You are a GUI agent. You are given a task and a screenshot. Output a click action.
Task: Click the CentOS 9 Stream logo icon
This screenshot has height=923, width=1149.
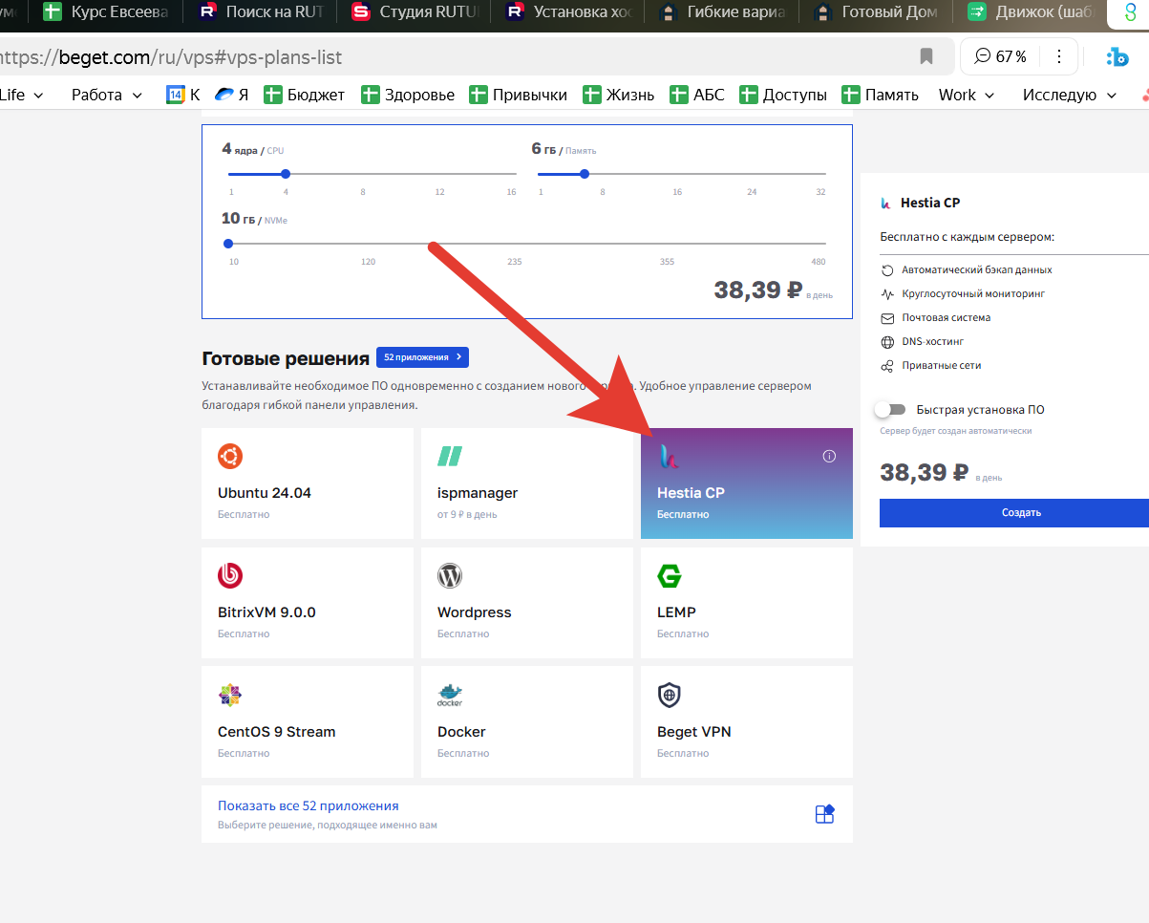[230, 695]
